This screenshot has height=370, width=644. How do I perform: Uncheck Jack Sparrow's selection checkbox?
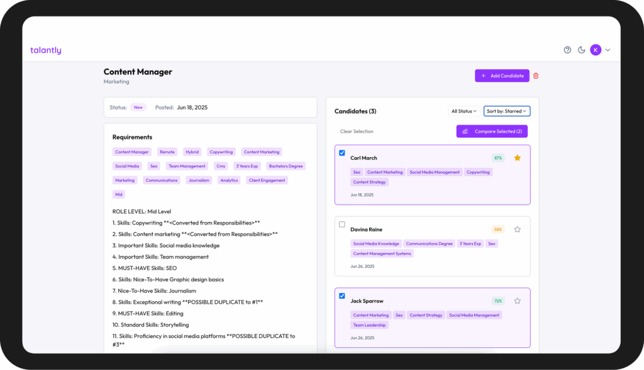342,296
